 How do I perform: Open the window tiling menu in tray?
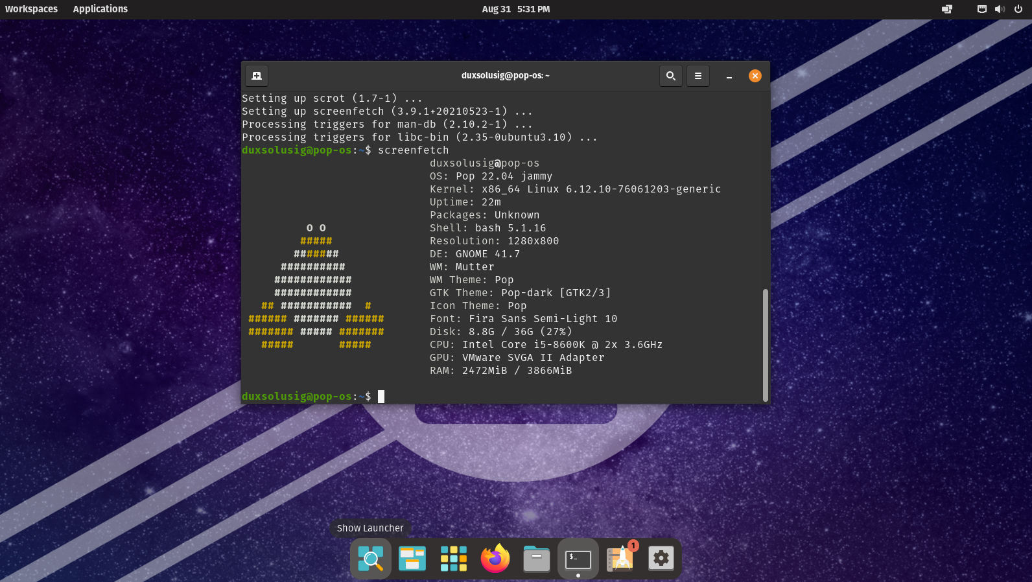pyautogui.click(x=947, y=9)
